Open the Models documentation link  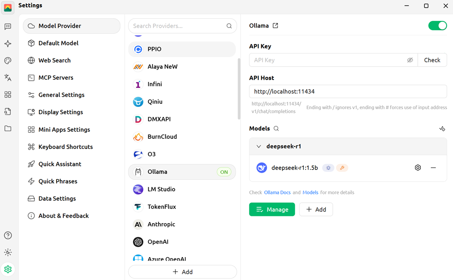310,192
